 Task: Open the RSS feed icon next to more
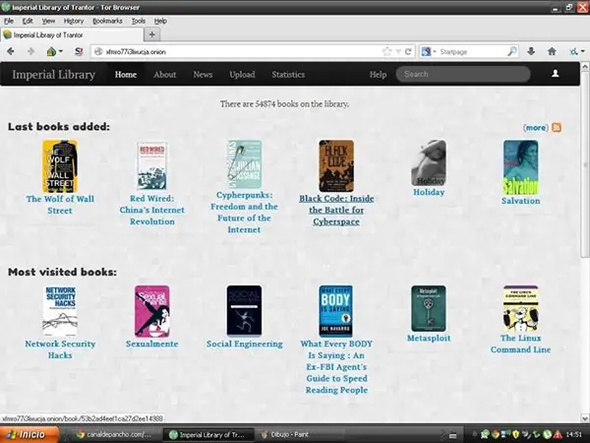tap(557, 127)
